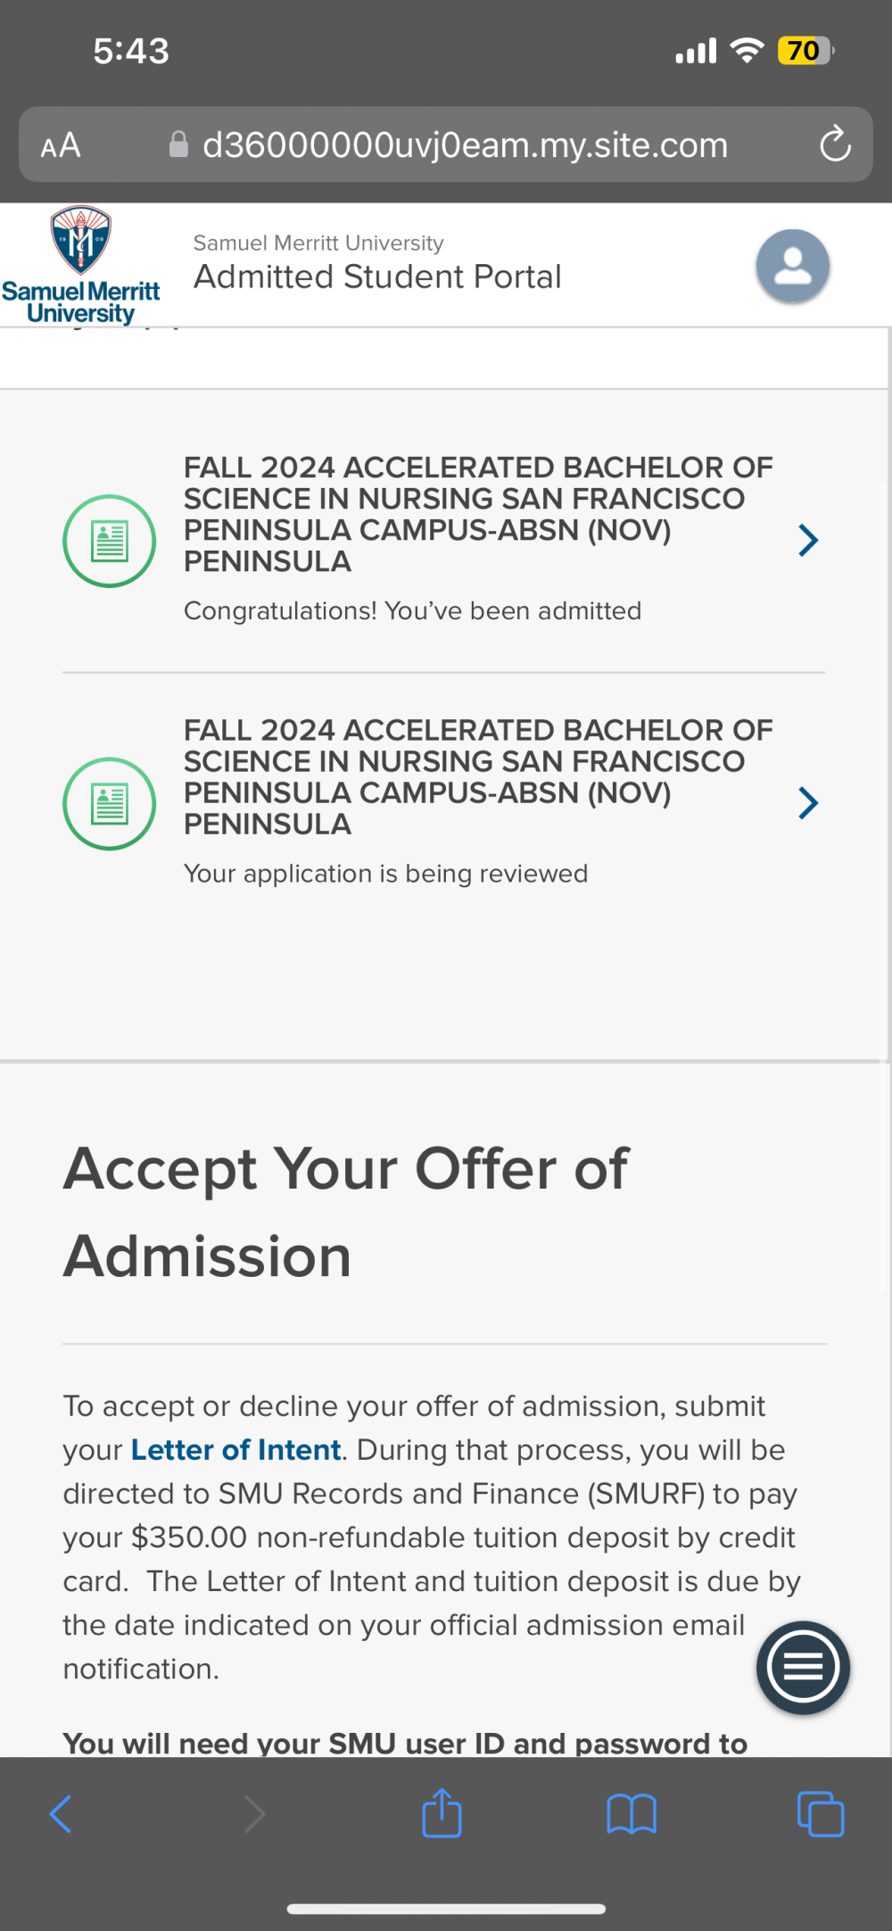Tap the Safari back arrow

[x=61, y=1814]
